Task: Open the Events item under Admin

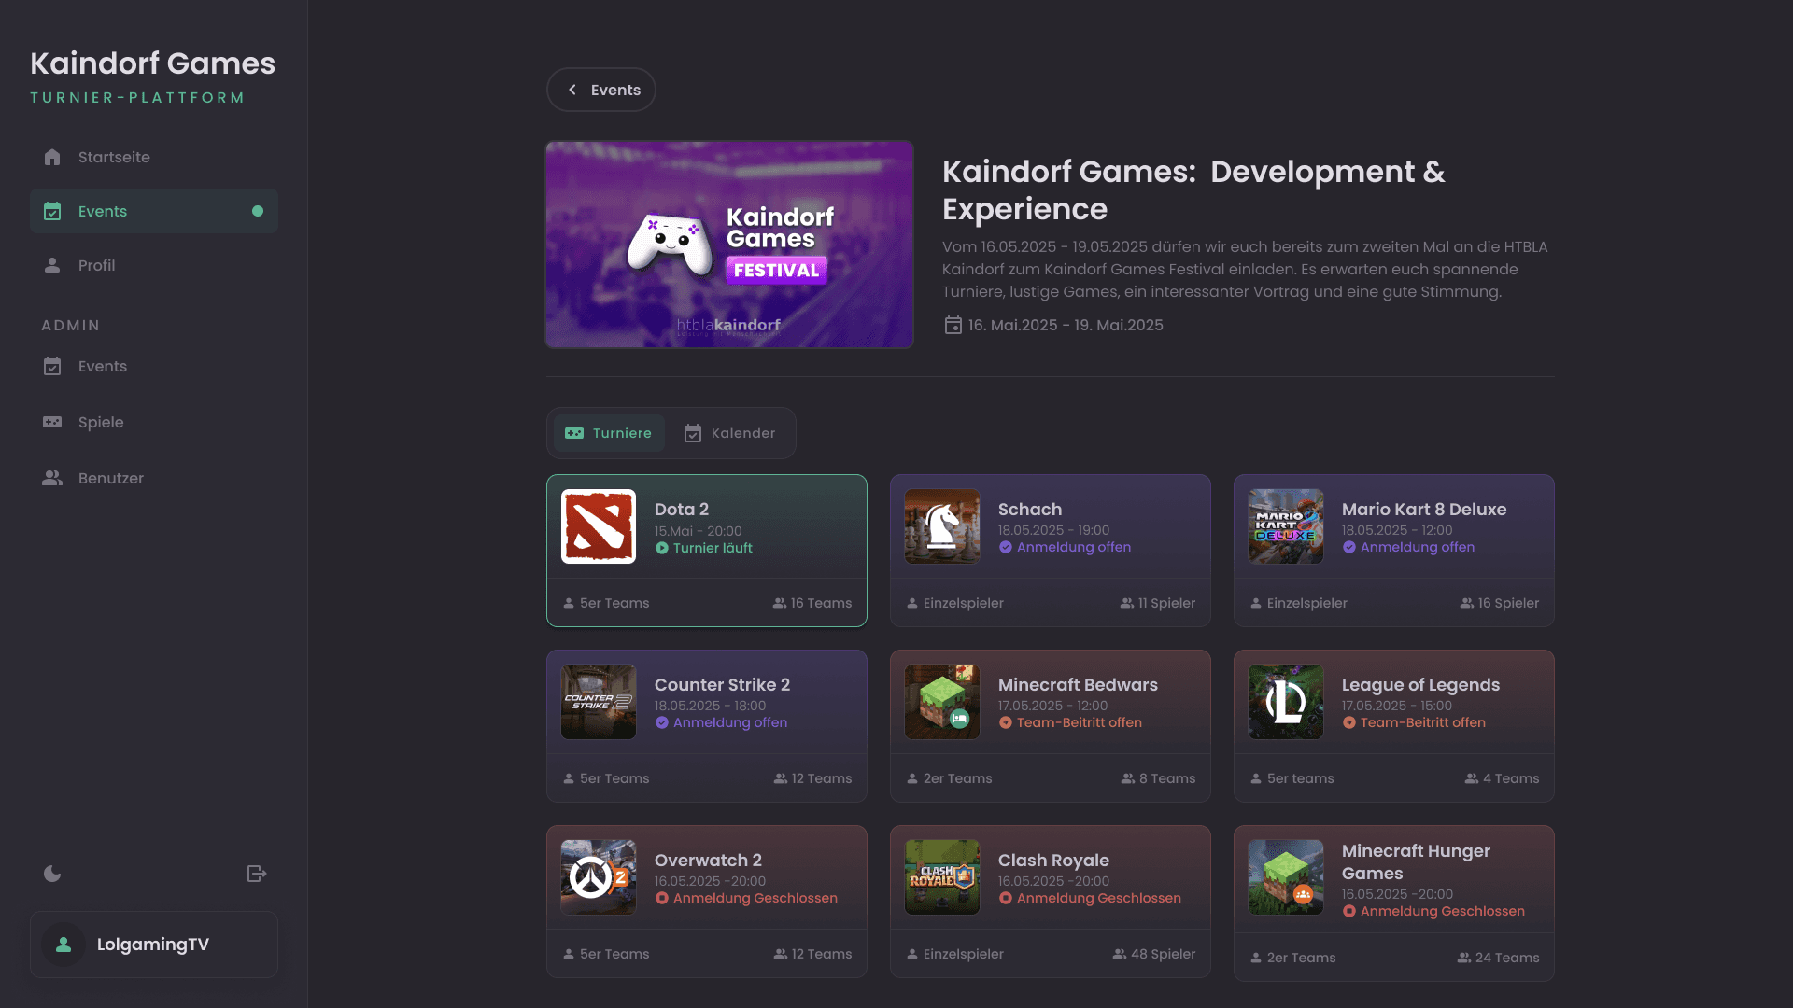Action: pyautogui.click(x=103, y=366)
